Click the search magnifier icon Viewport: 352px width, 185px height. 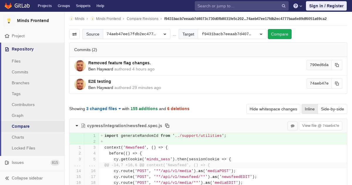[x=284, y=6]
